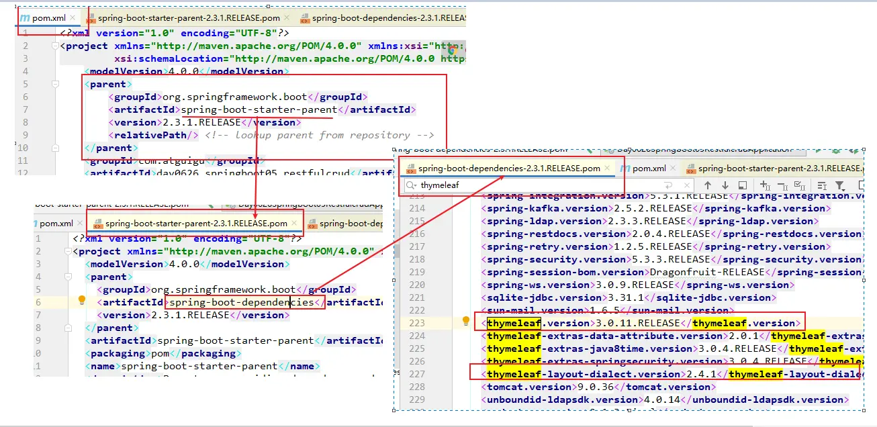Add selection for next occurrence icon
The image size is (877, 427).
765,185
